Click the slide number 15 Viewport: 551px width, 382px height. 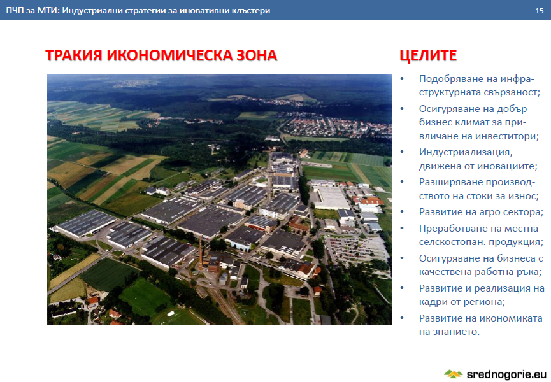coord(539,11)
